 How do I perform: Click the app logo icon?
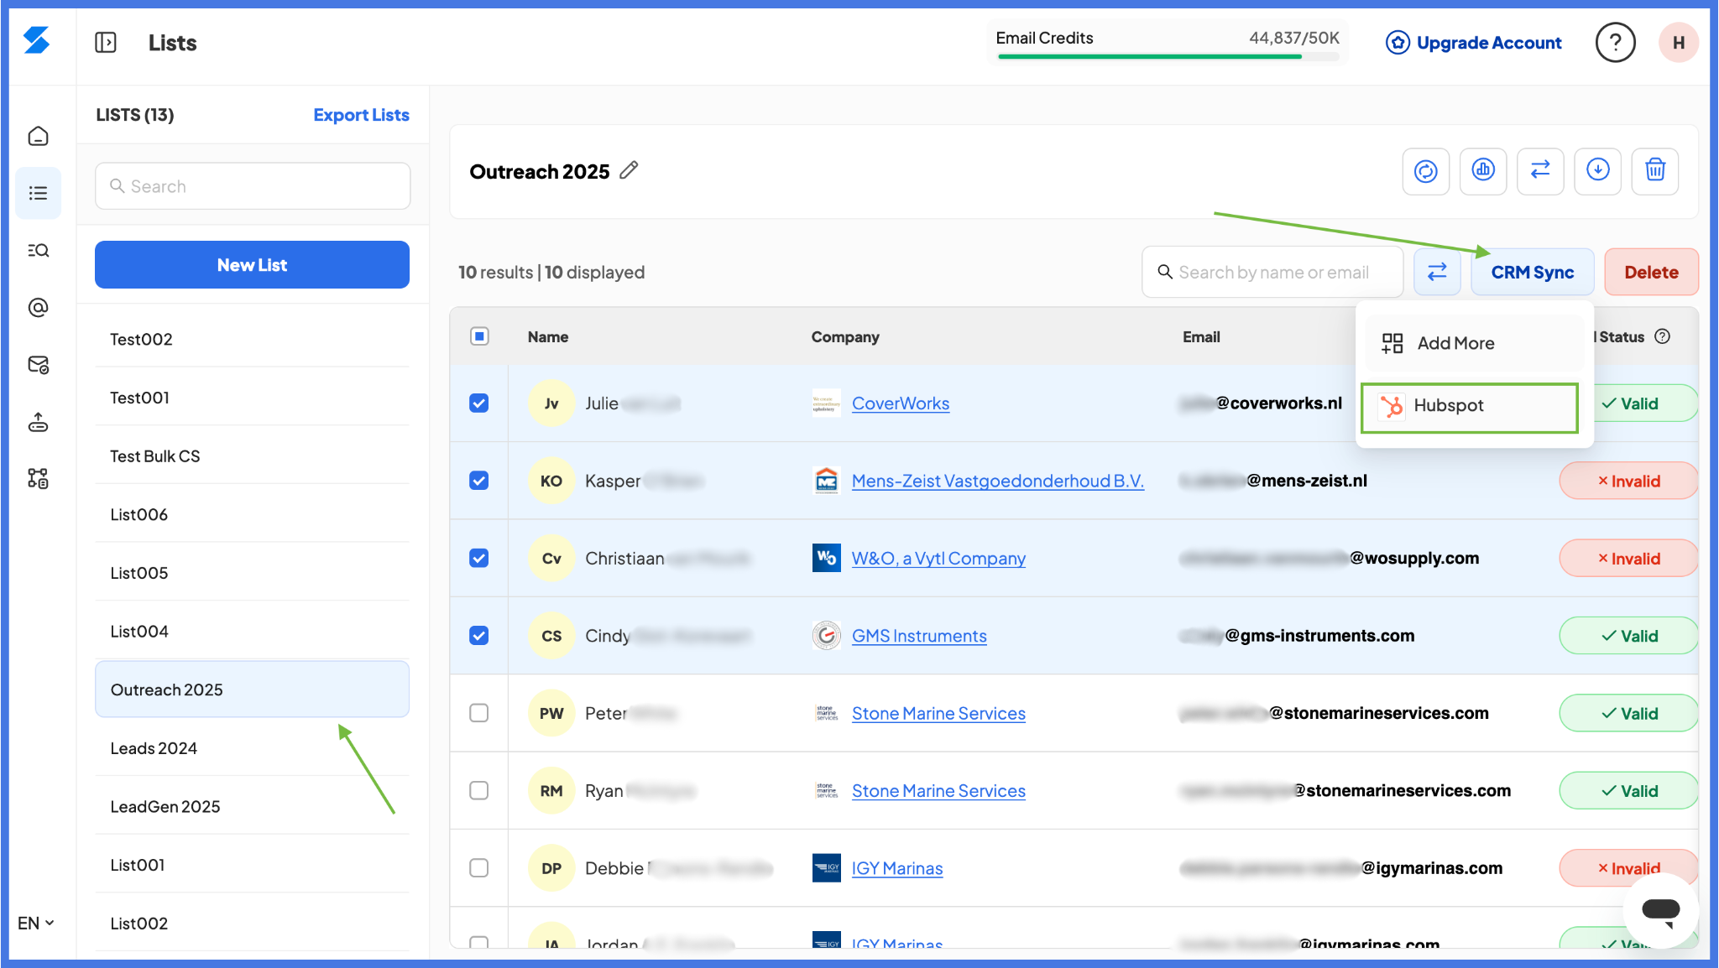point(36,40)
